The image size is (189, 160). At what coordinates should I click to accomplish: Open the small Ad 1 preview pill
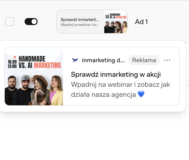click(x=92, y=22)
